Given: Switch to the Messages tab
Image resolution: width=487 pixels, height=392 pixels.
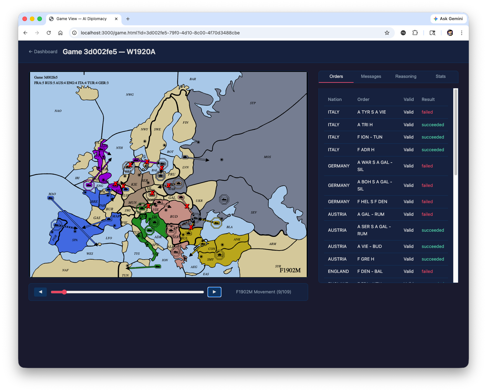Looking at the screenshot, I should tap(371, 77).
